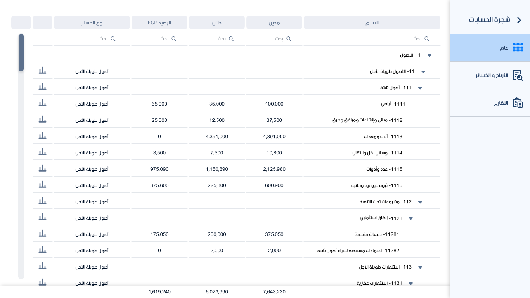This screenshot has height=298, width=530.
Task: Collapse the 11- الأصول طويلة الأجل node
Action: click(x=423, y=72)
